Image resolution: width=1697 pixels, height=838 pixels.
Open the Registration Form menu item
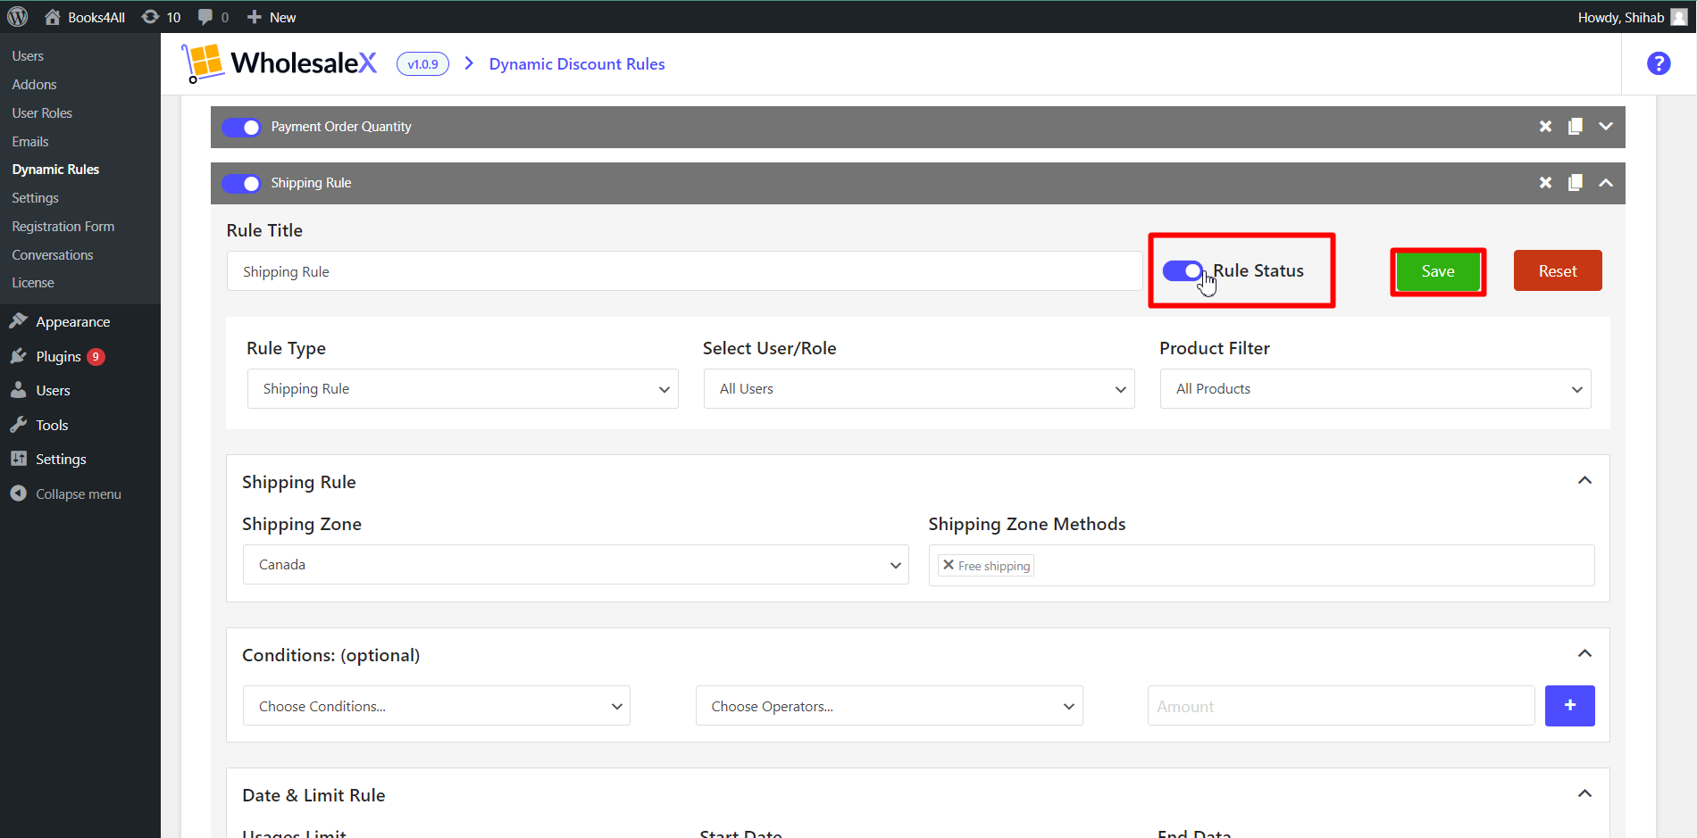pyautogui.click(x=63, y=227)
